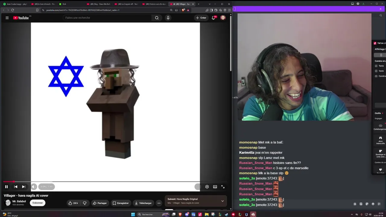386x217 pixels.
Task: Click the YouTube search magnifier button
Action: pos(157,18)
